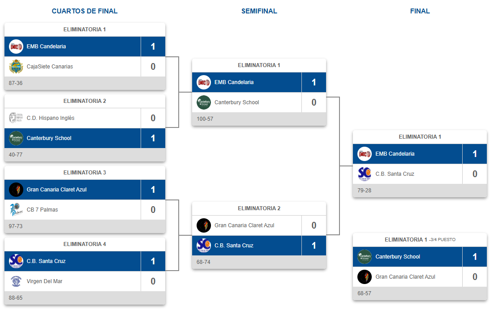Click Gran Canaria Claret Azul logo in quarterfinal
This screenshot has height=314, width=494.
tap(16, 189)
